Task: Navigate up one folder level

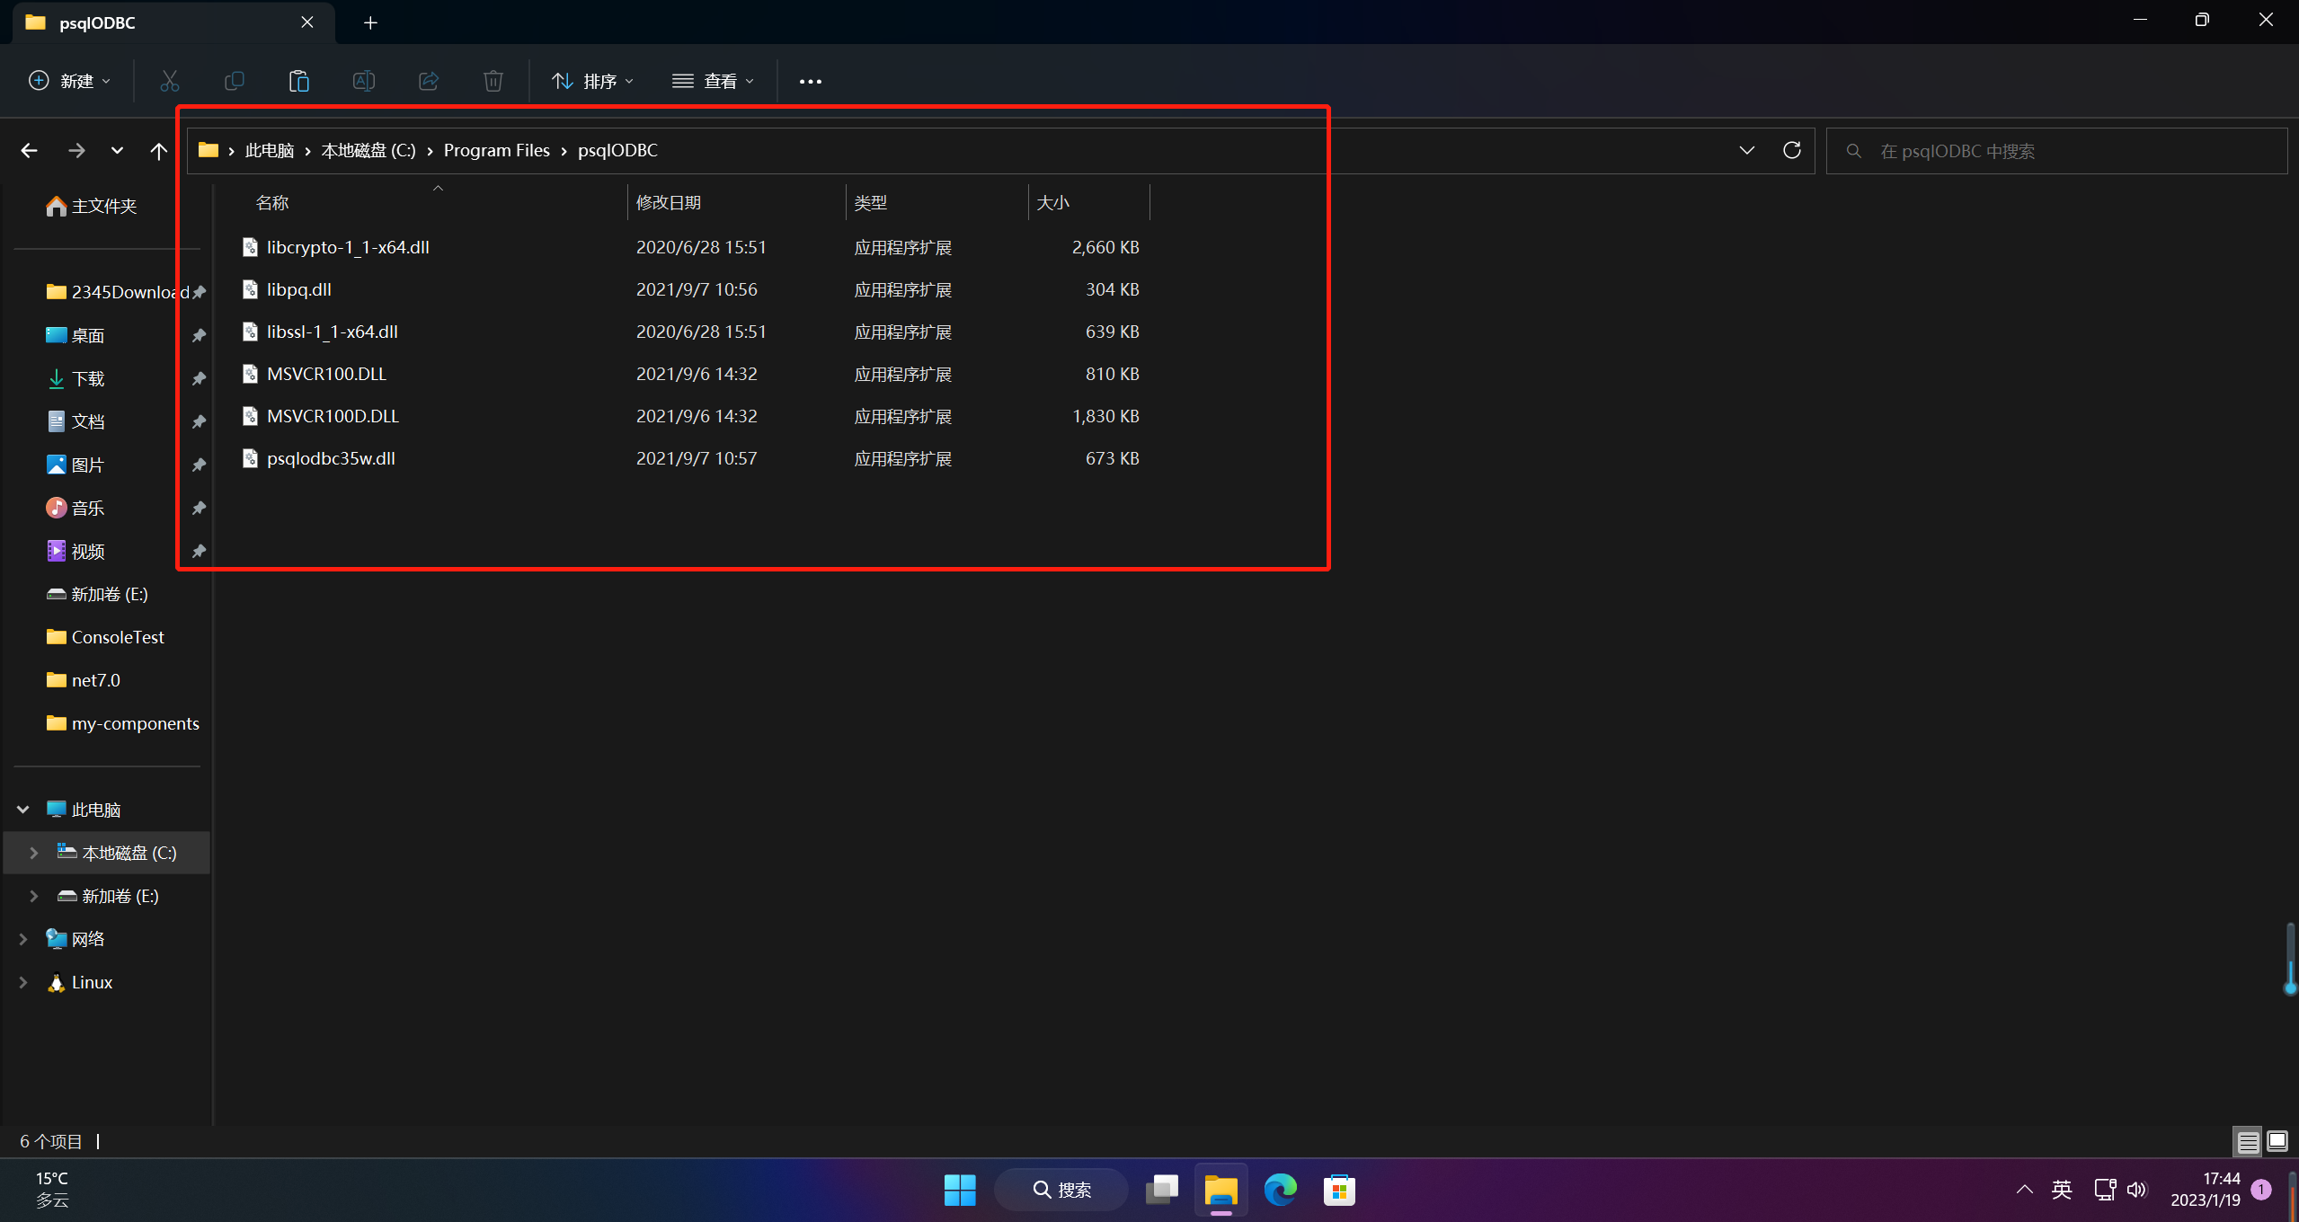Action: [158, 151]
